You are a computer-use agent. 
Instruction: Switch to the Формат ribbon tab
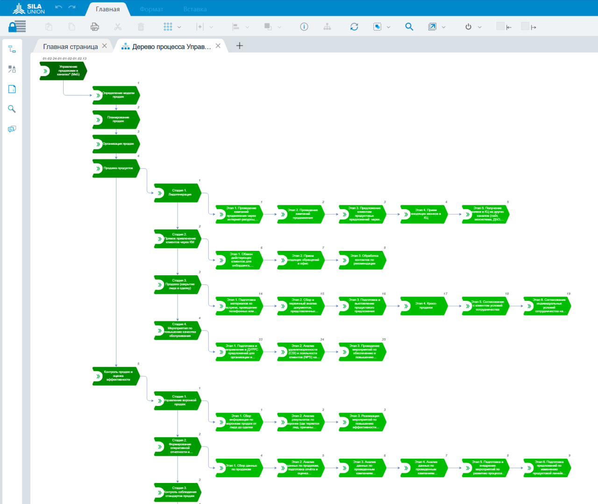pos(151,9)
